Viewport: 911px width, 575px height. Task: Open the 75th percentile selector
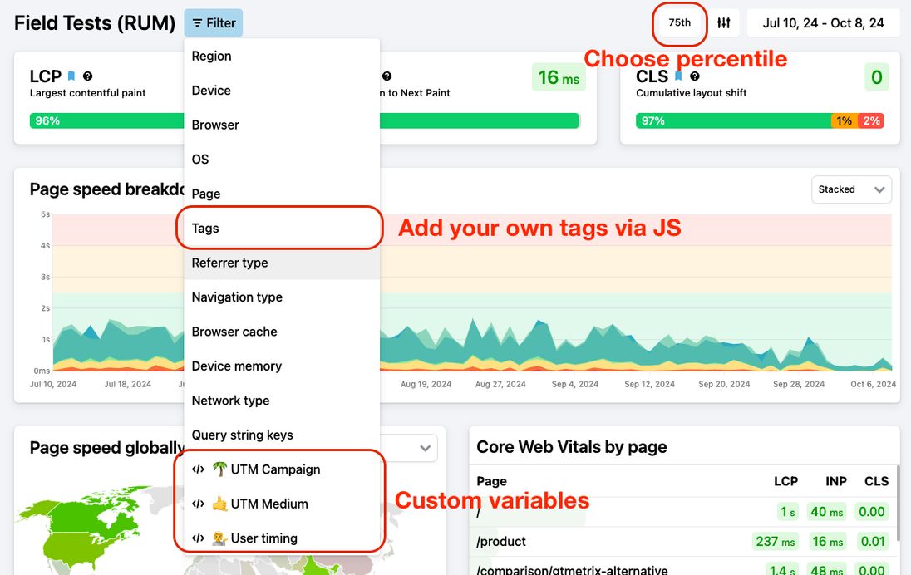pyautogui.click(x=680, y=23)
